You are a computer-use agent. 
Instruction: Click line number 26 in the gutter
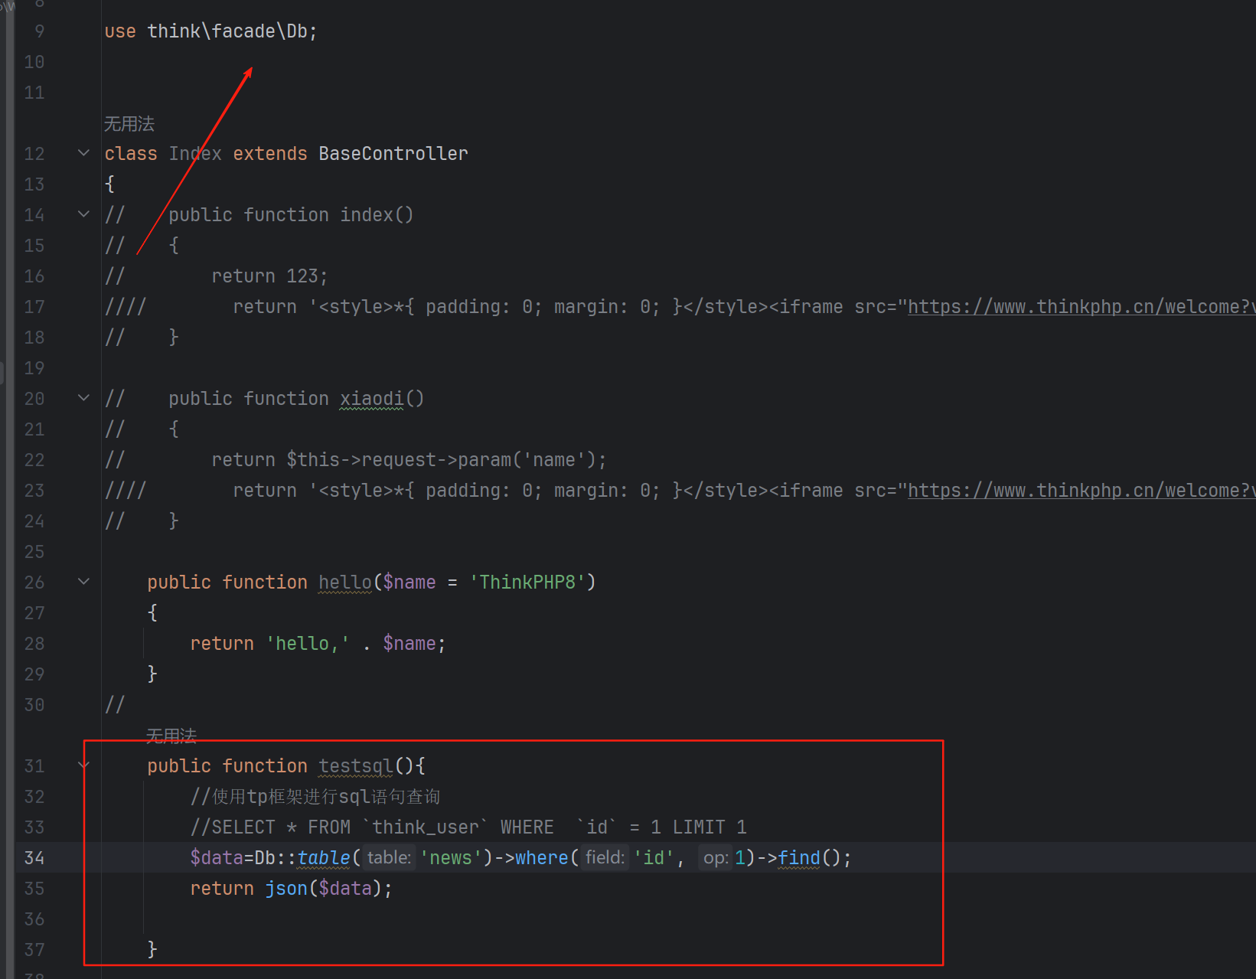(34, 583)
